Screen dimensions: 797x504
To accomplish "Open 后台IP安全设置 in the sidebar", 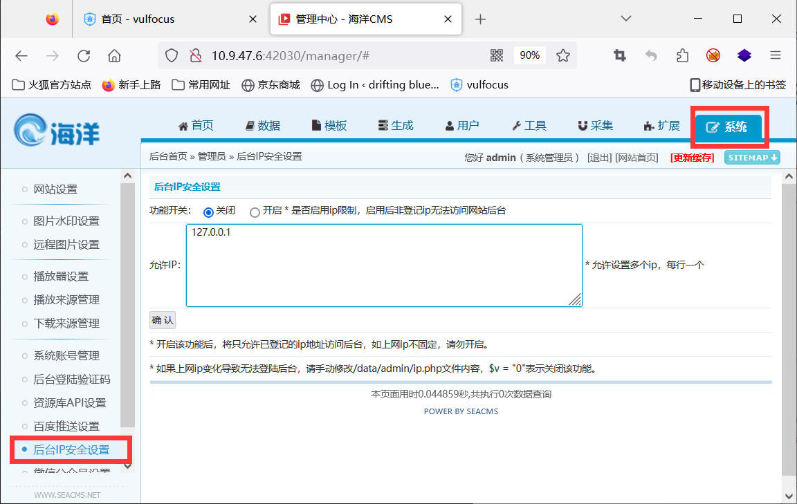I will 71,450.
